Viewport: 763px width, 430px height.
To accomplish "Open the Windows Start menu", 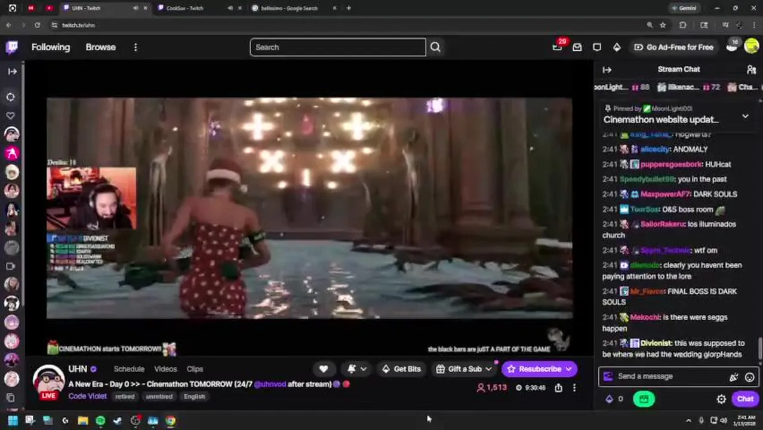I will (12, 420).
